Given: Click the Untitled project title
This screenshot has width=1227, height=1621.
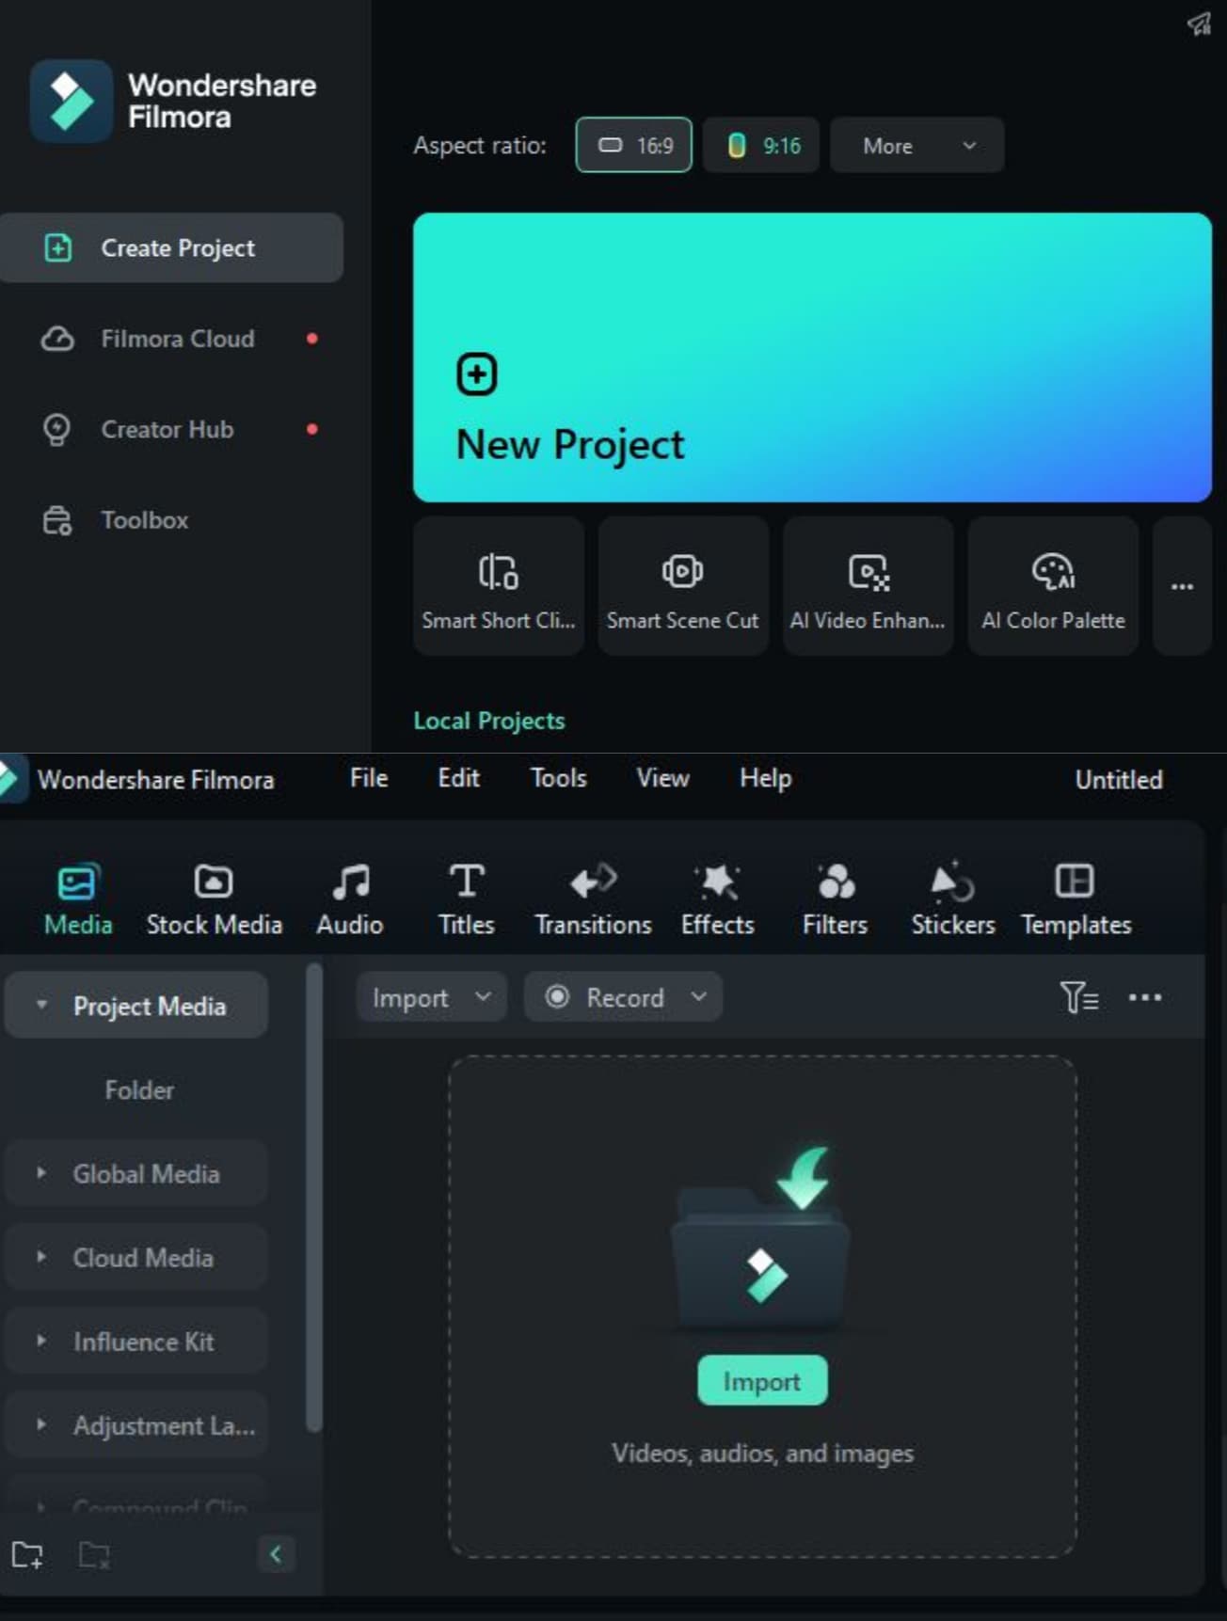Looking at the screenshot, I should tap(1119, 779).
